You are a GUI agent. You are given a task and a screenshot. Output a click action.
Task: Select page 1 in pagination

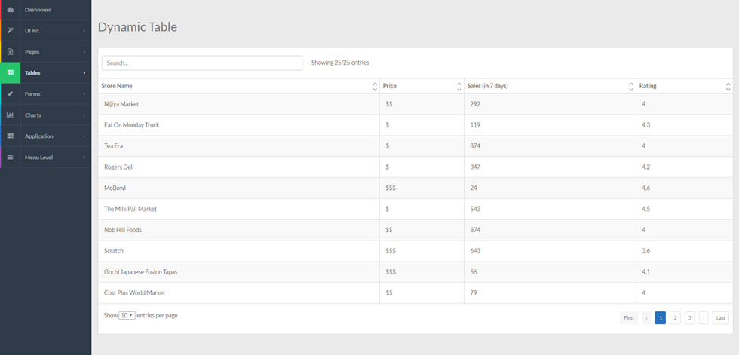pos(661,318)
